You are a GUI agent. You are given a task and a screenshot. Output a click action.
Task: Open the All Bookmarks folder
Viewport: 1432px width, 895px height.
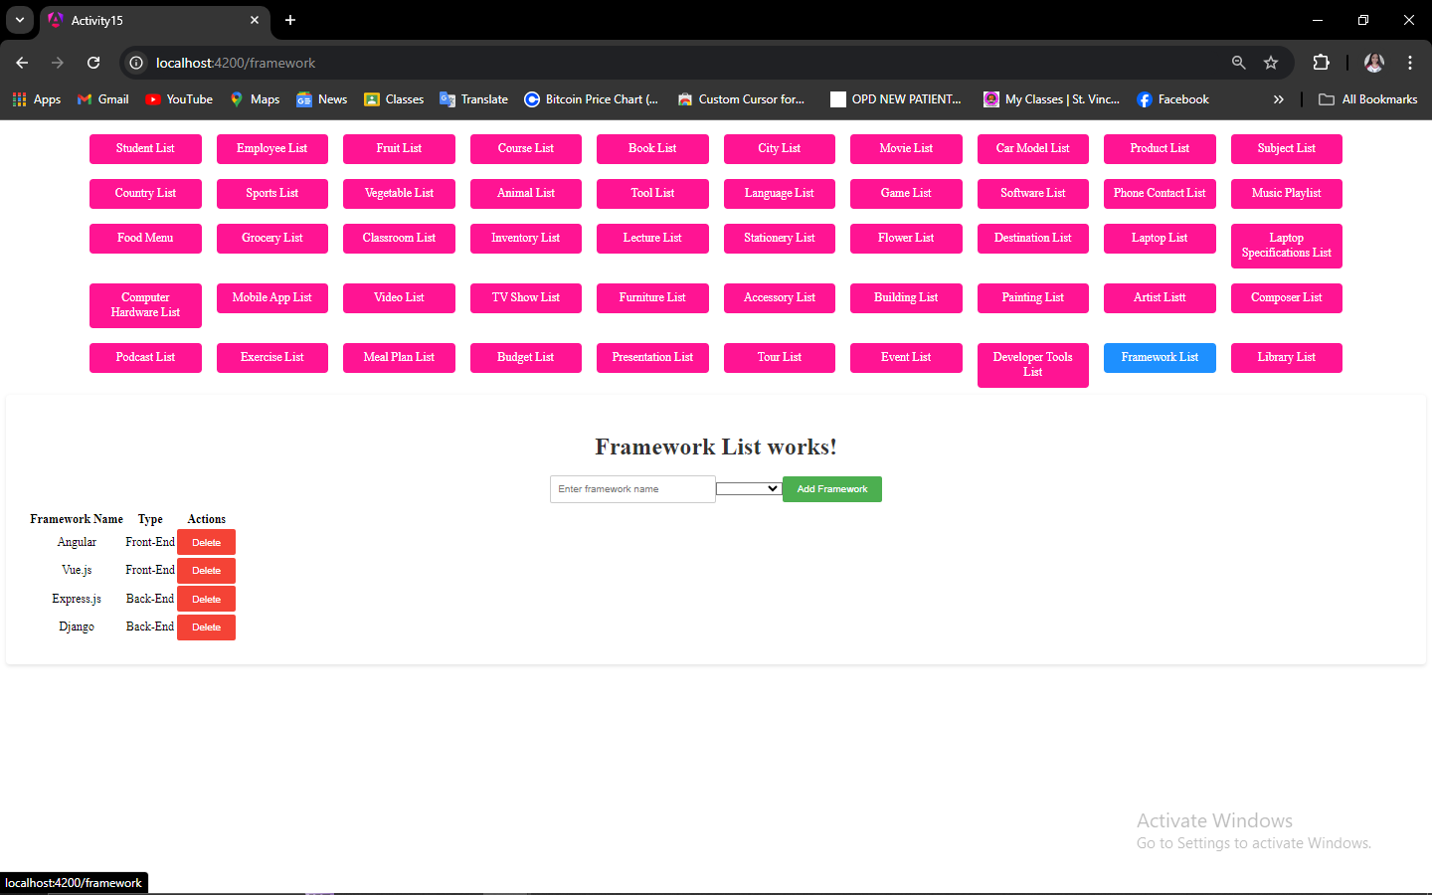tap(1368, 99)
